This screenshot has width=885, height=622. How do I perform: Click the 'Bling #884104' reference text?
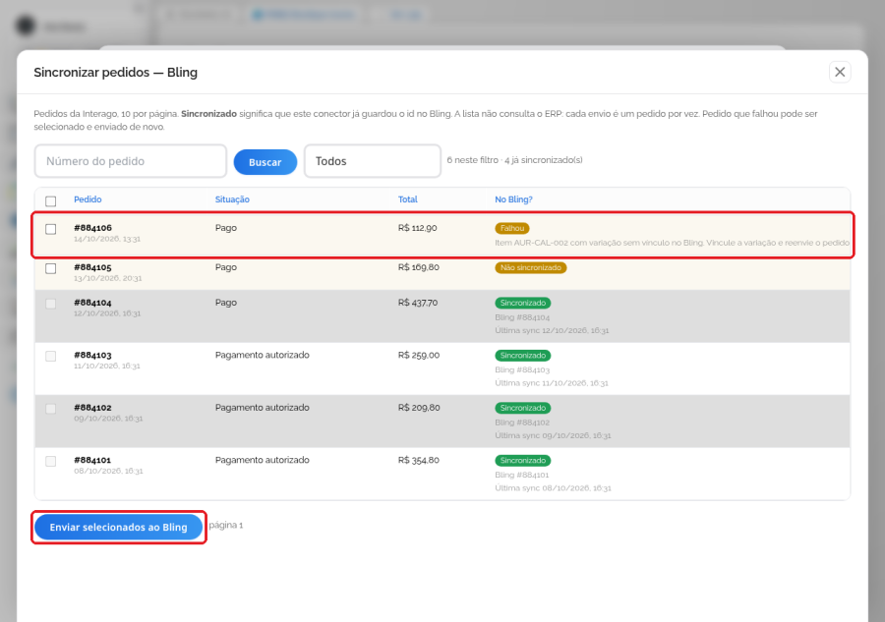click(522, 317)
